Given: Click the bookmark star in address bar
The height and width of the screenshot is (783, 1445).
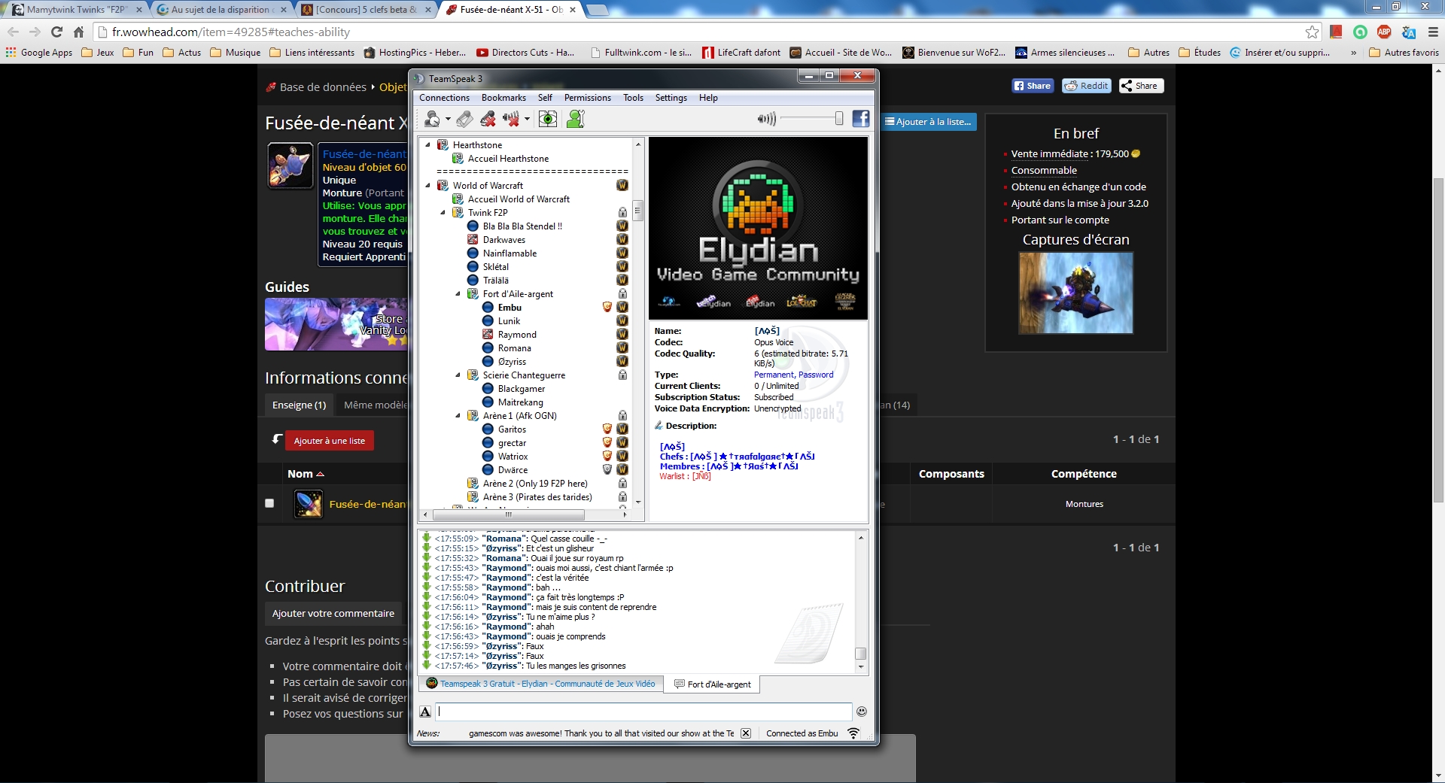Looking at the screenshot, I should [x=1312, y=32].
